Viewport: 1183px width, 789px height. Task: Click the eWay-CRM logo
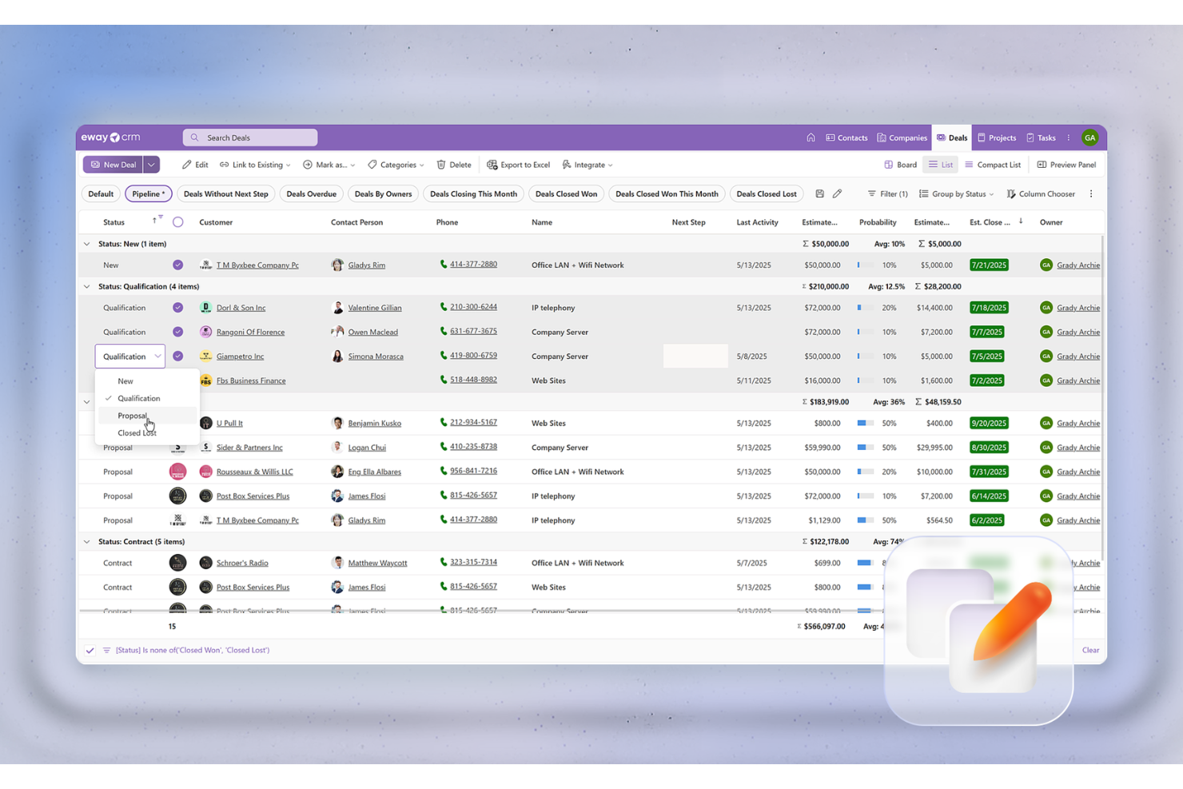110,137
